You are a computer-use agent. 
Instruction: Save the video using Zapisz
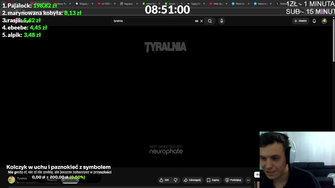click(213, 180)
